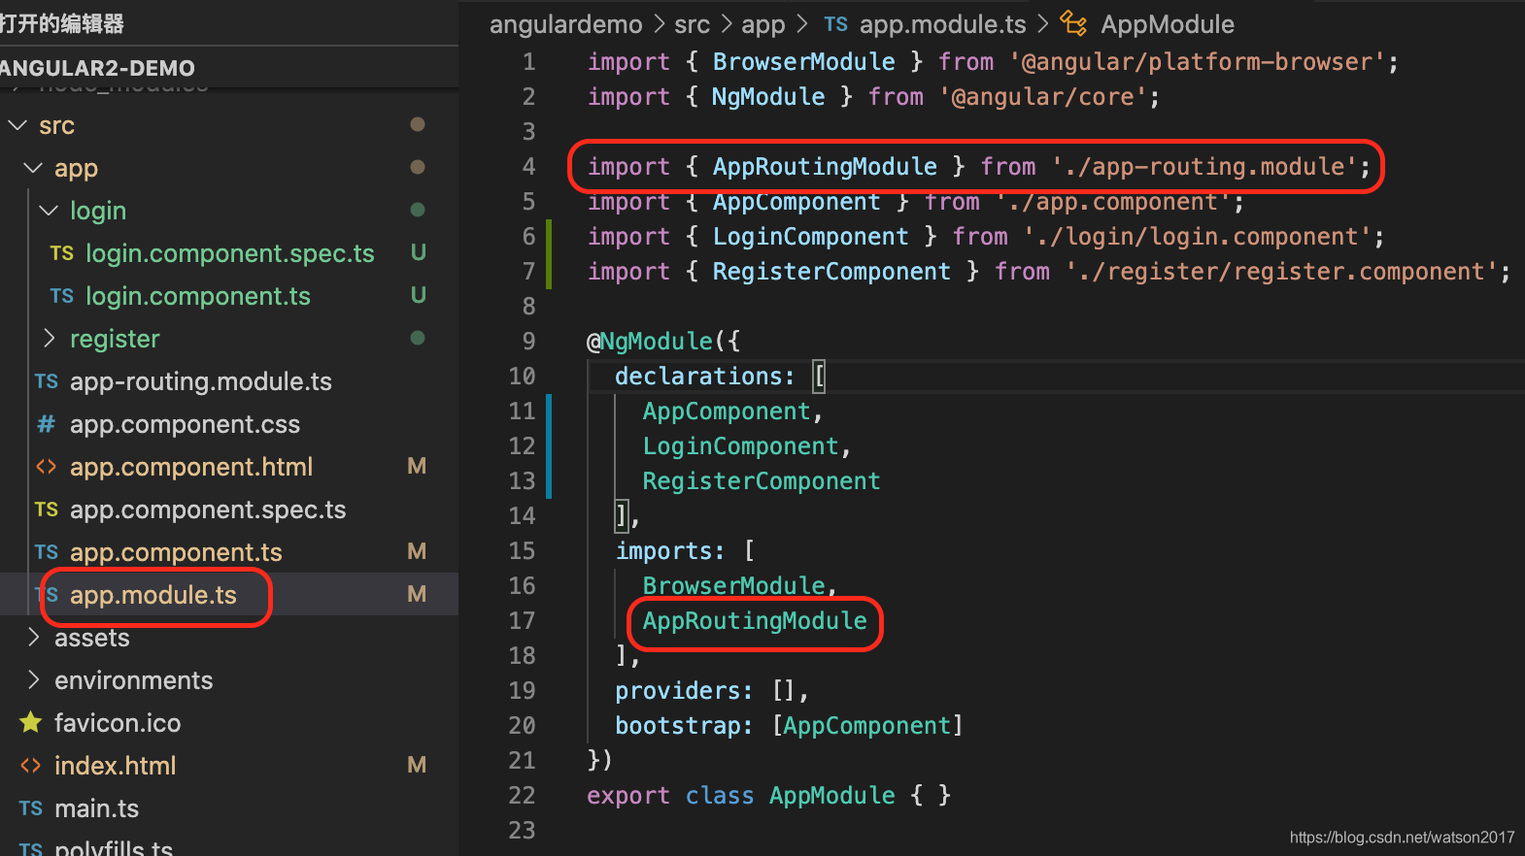Open app.component.spec.ts file
Image resolution: width=1525 pixels, height=856 pixels.
(208, 510)
